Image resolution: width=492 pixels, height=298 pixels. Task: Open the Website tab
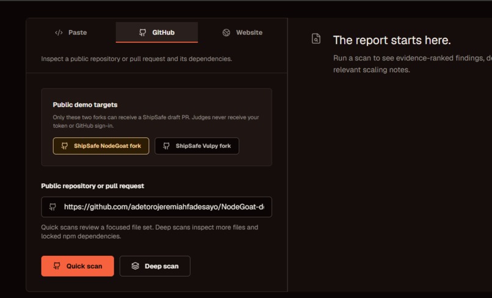coord(242,32)
